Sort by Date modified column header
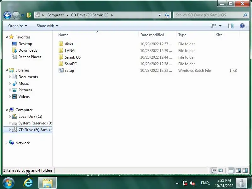Viewport: 252px width, 189px height. click(x=157, y=35)
